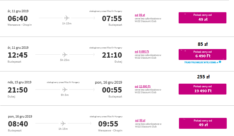The width and height of the screenshot is (234, 136).
Task: Click the arrowhead pointing to 00:55 arrival
Action: pyautogui.click(x=94, y=90)
